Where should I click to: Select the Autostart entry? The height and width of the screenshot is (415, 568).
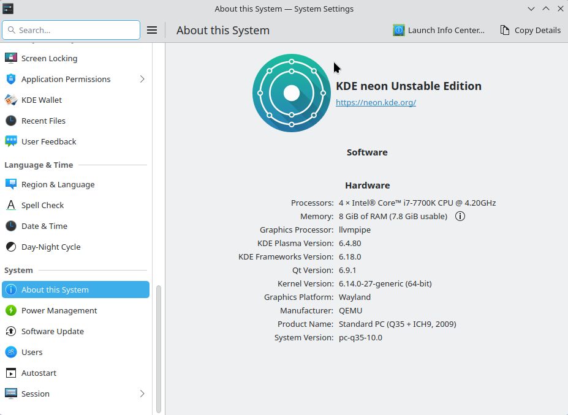[x=76, y=373]
